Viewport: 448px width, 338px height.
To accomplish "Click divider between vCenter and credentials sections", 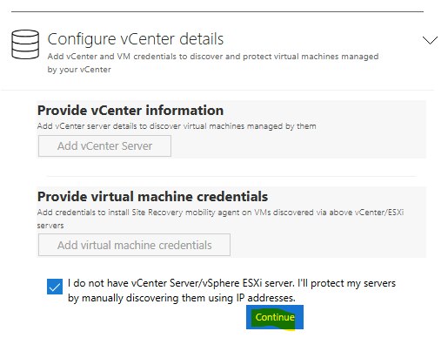I will pyautogui.click(x=231, y=176).
